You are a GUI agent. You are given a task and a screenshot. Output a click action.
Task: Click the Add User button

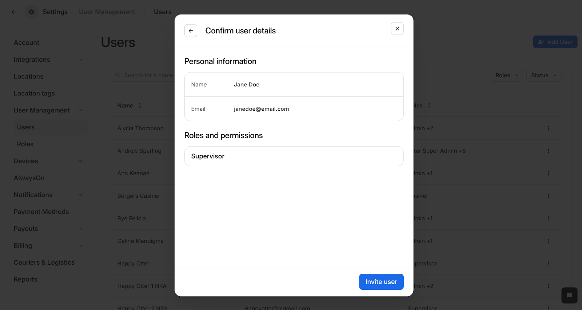555,42
